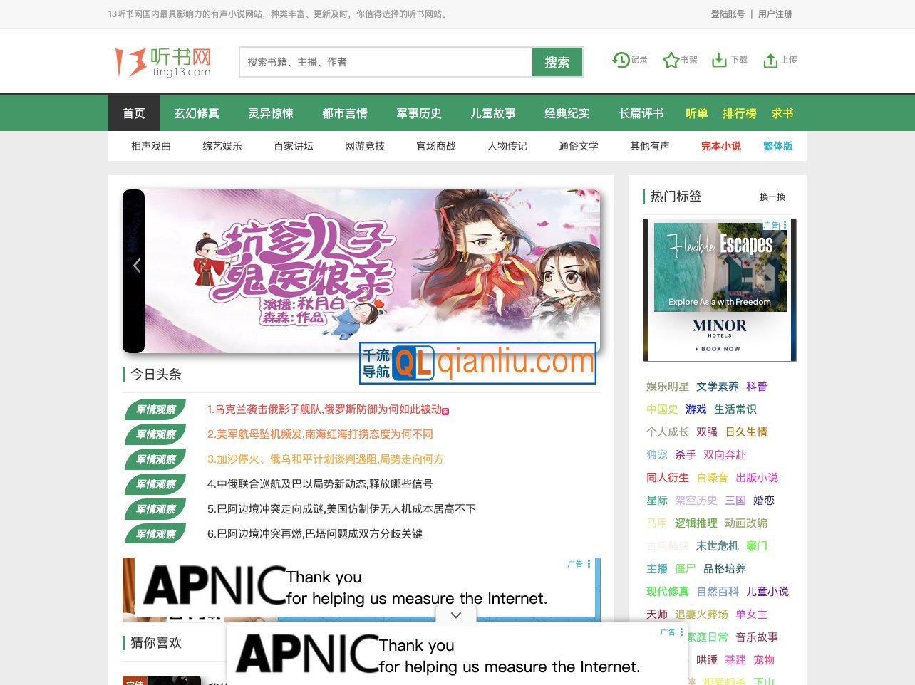This screenshot has width=915, height=685.
Task: Click inside the book search input field
Action: click(385, 62)
